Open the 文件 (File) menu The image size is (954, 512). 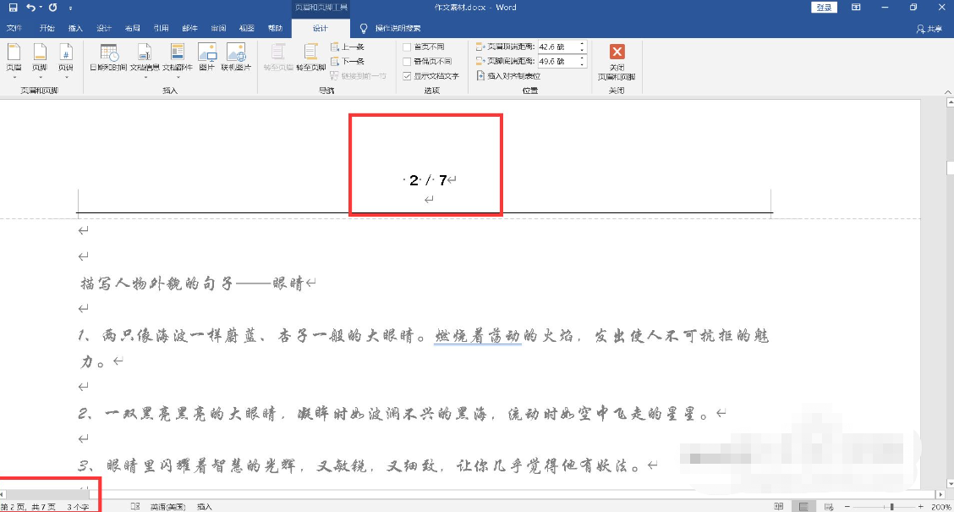click(x=14, y=27)
